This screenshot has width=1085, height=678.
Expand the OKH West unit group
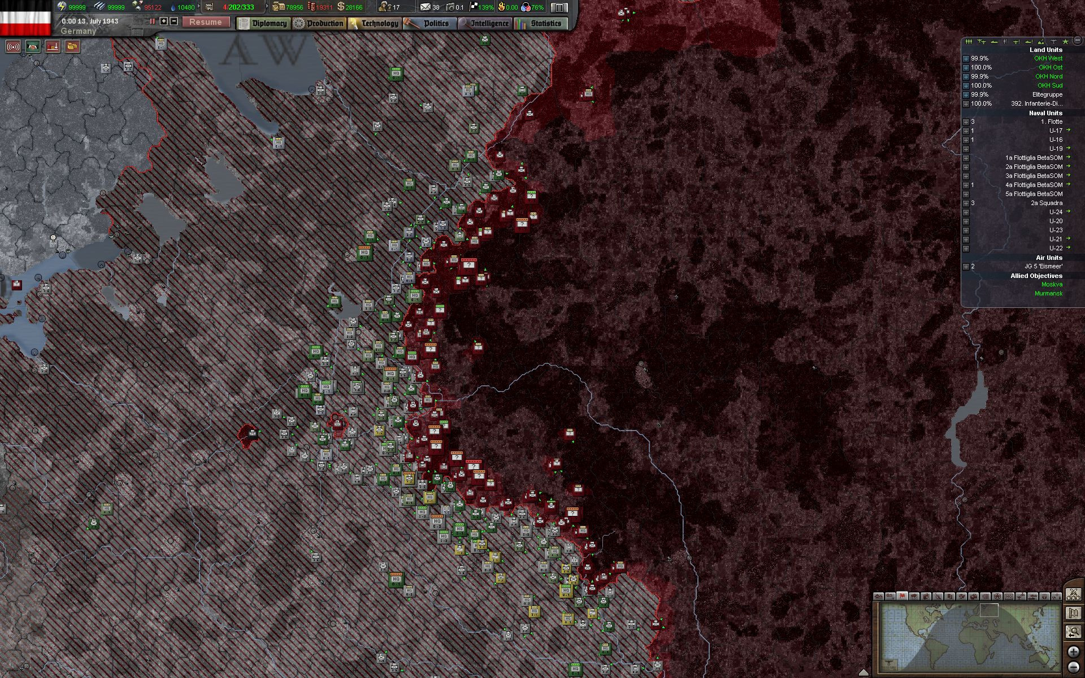(x=966, y=59)
